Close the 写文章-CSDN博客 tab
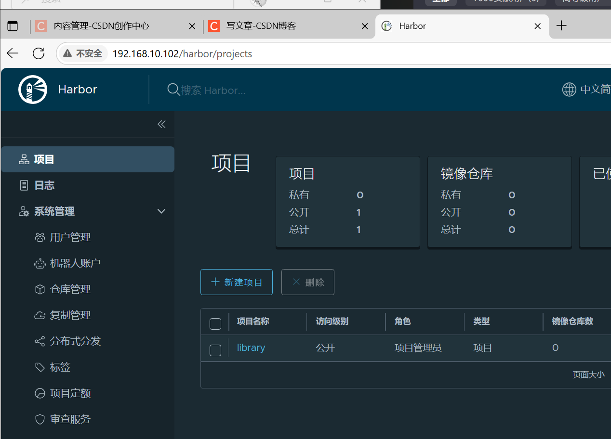 click(x=365, y=26)
